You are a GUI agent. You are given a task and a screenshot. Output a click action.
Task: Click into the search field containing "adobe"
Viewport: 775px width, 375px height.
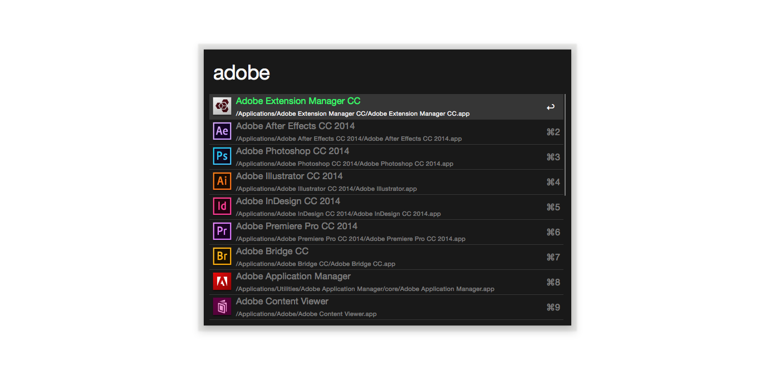387,72
